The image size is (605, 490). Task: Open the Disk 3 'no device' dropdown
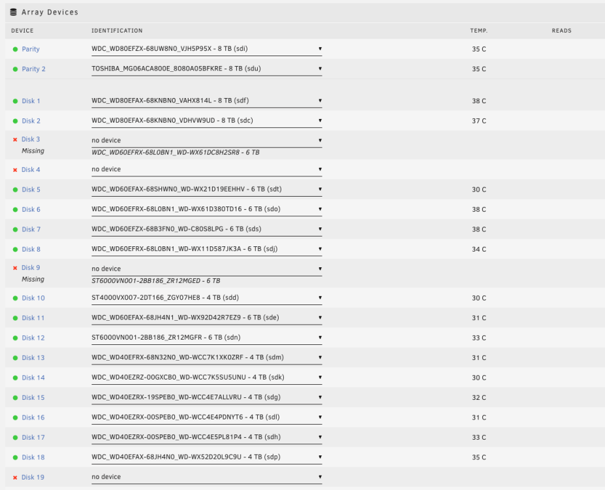coord(206,140)
